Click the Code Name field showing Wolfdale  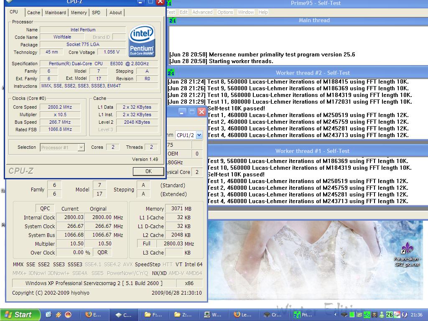62,37
